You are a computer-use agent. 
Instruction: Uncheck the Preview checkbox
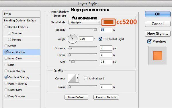pos(149,41)
